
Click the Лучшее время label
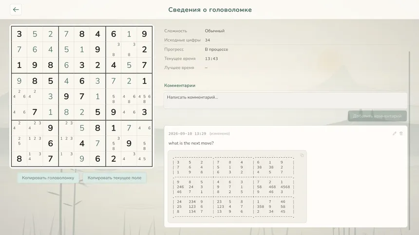click(179, 67)
